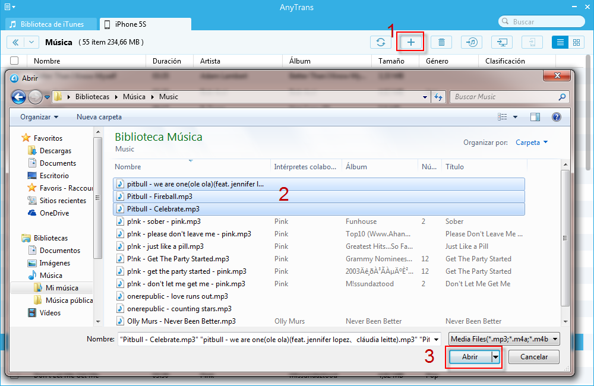
Task: Select Imágenes library in the sidebar
Action: pos(55,263)
